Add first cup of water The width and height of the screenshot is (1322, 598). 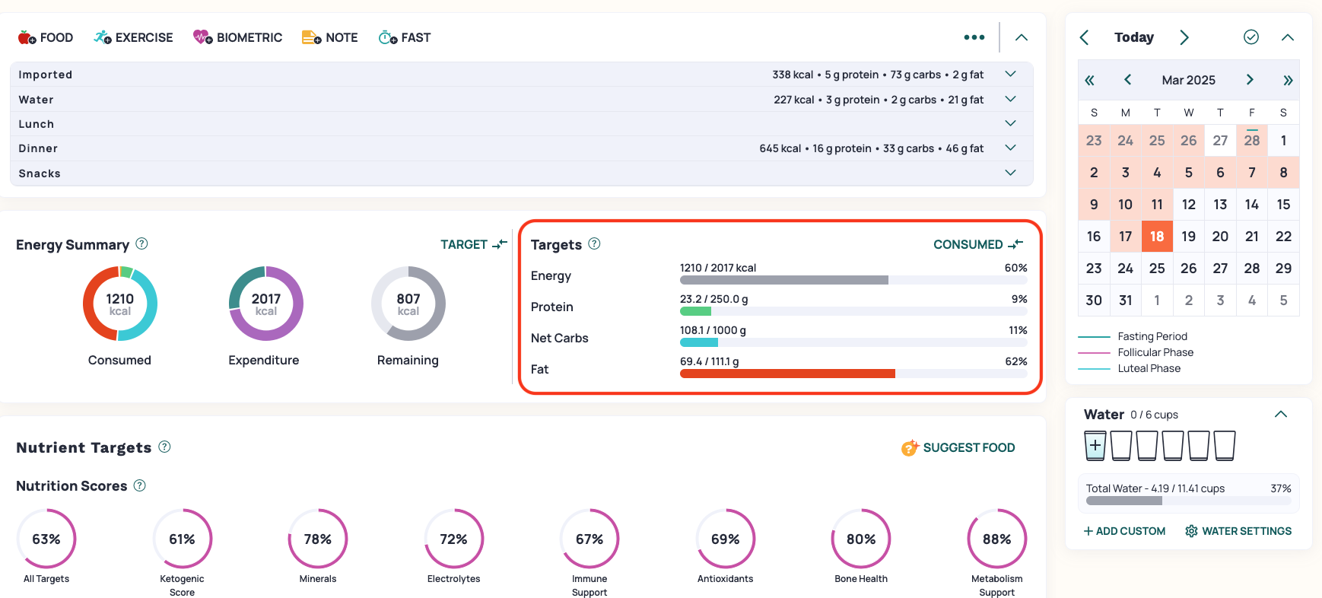click(1095, 446)
